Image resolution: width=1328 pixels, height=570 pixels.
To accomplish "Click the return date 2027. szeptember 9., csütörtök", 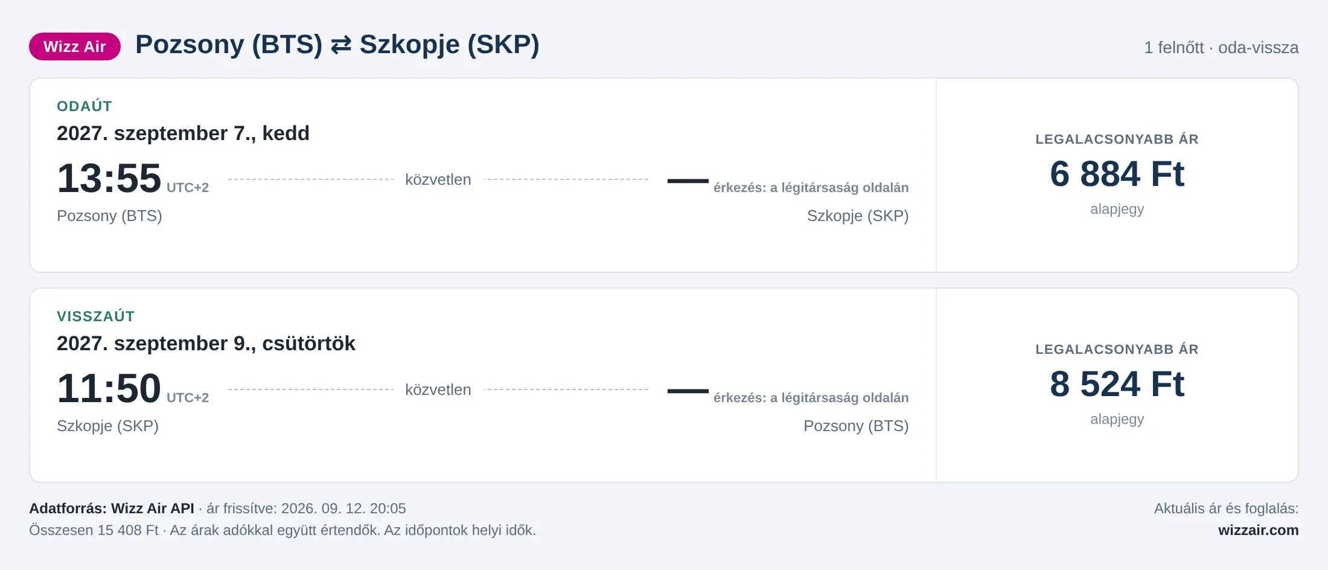I will pos(206,343).
